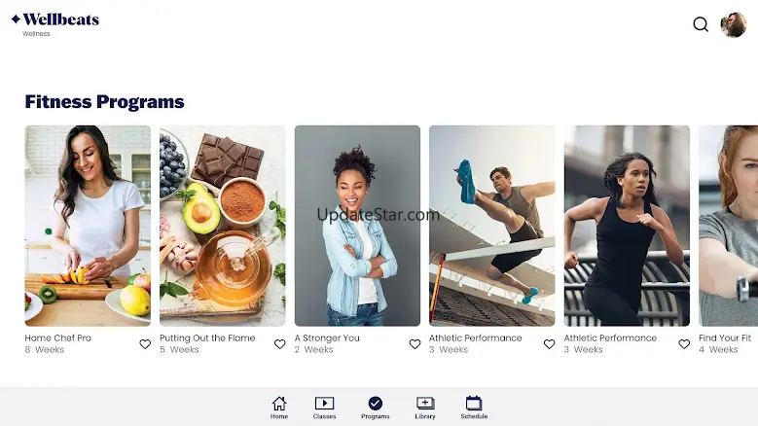The image size is (758, 426).
Task: Click the Home Chef Pro title text
Action: pyautogui.click(x=58, y=338)
